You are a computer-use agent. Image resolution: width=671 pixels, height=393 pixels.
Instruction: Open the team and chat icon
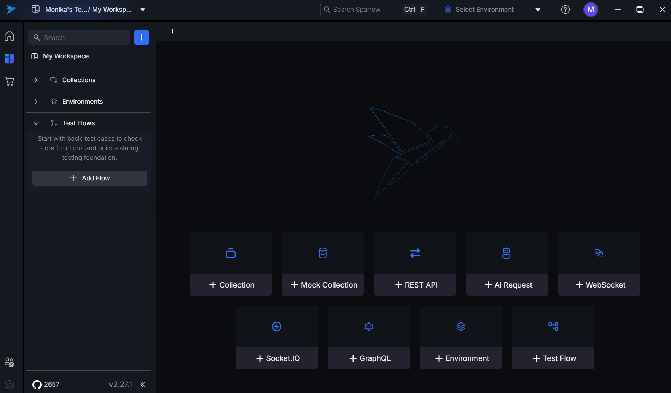(10, 362)
